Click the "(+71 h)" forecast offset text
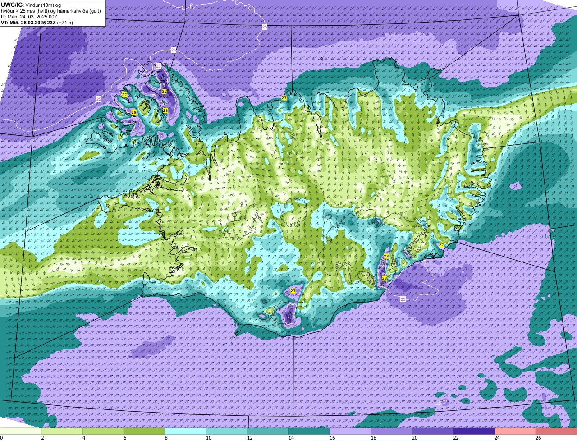Image resolution: width=577 pixels, height=441 pixels. tap(65, 22)
